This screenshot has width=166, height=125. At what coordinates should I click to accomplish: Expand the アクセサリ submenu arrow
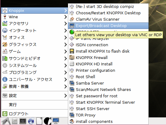click(x=65, y=23)
